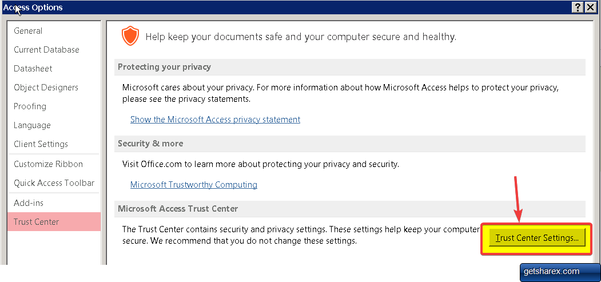Click the Protecting your privacy section header

164,67
